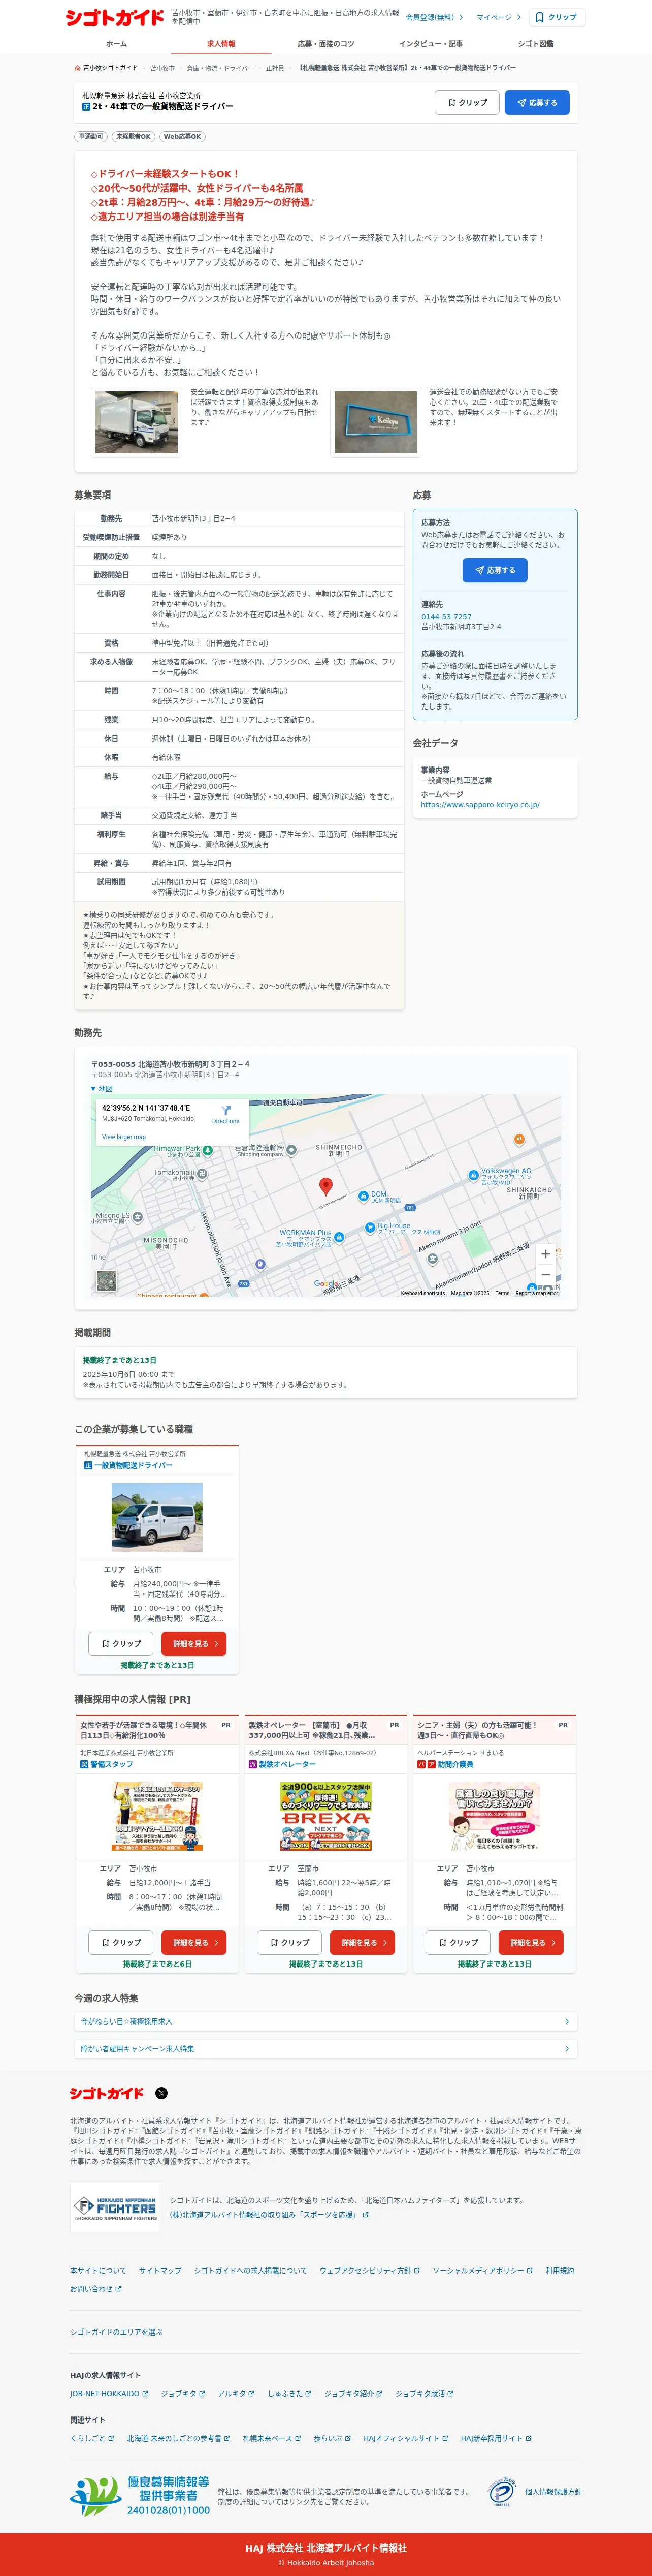Open the シゴト図鑑 tab

535,44
